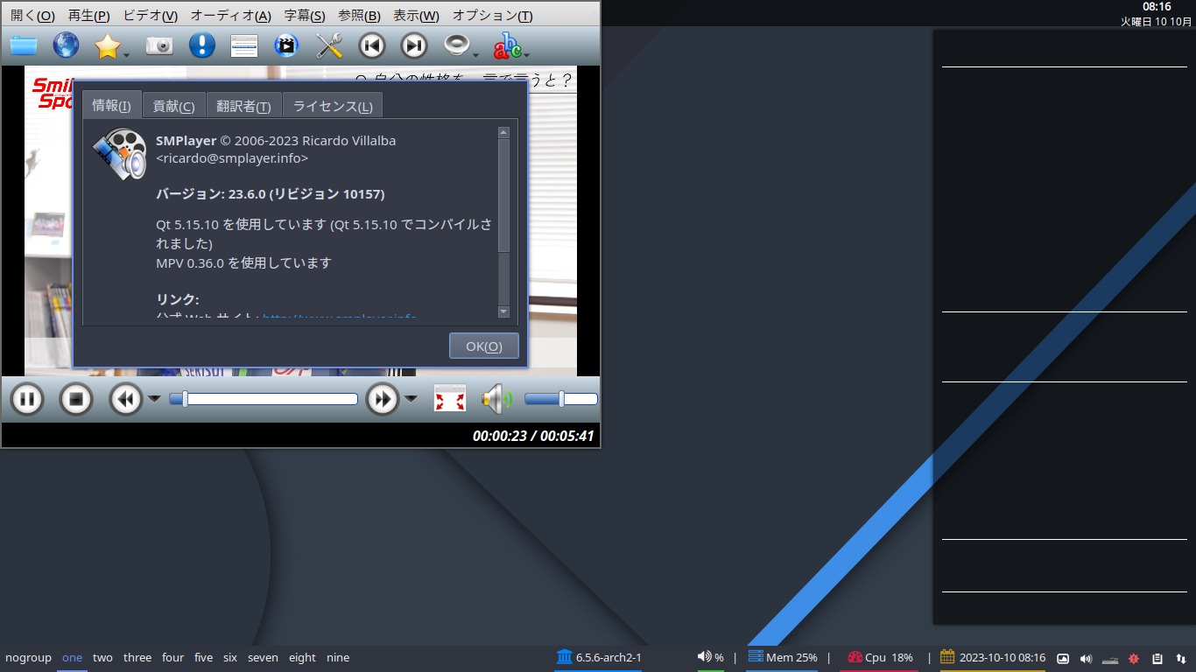Open the 参照(B) menu
The height and width of the screenshot is (672, 1196).
tap(360, 16)
